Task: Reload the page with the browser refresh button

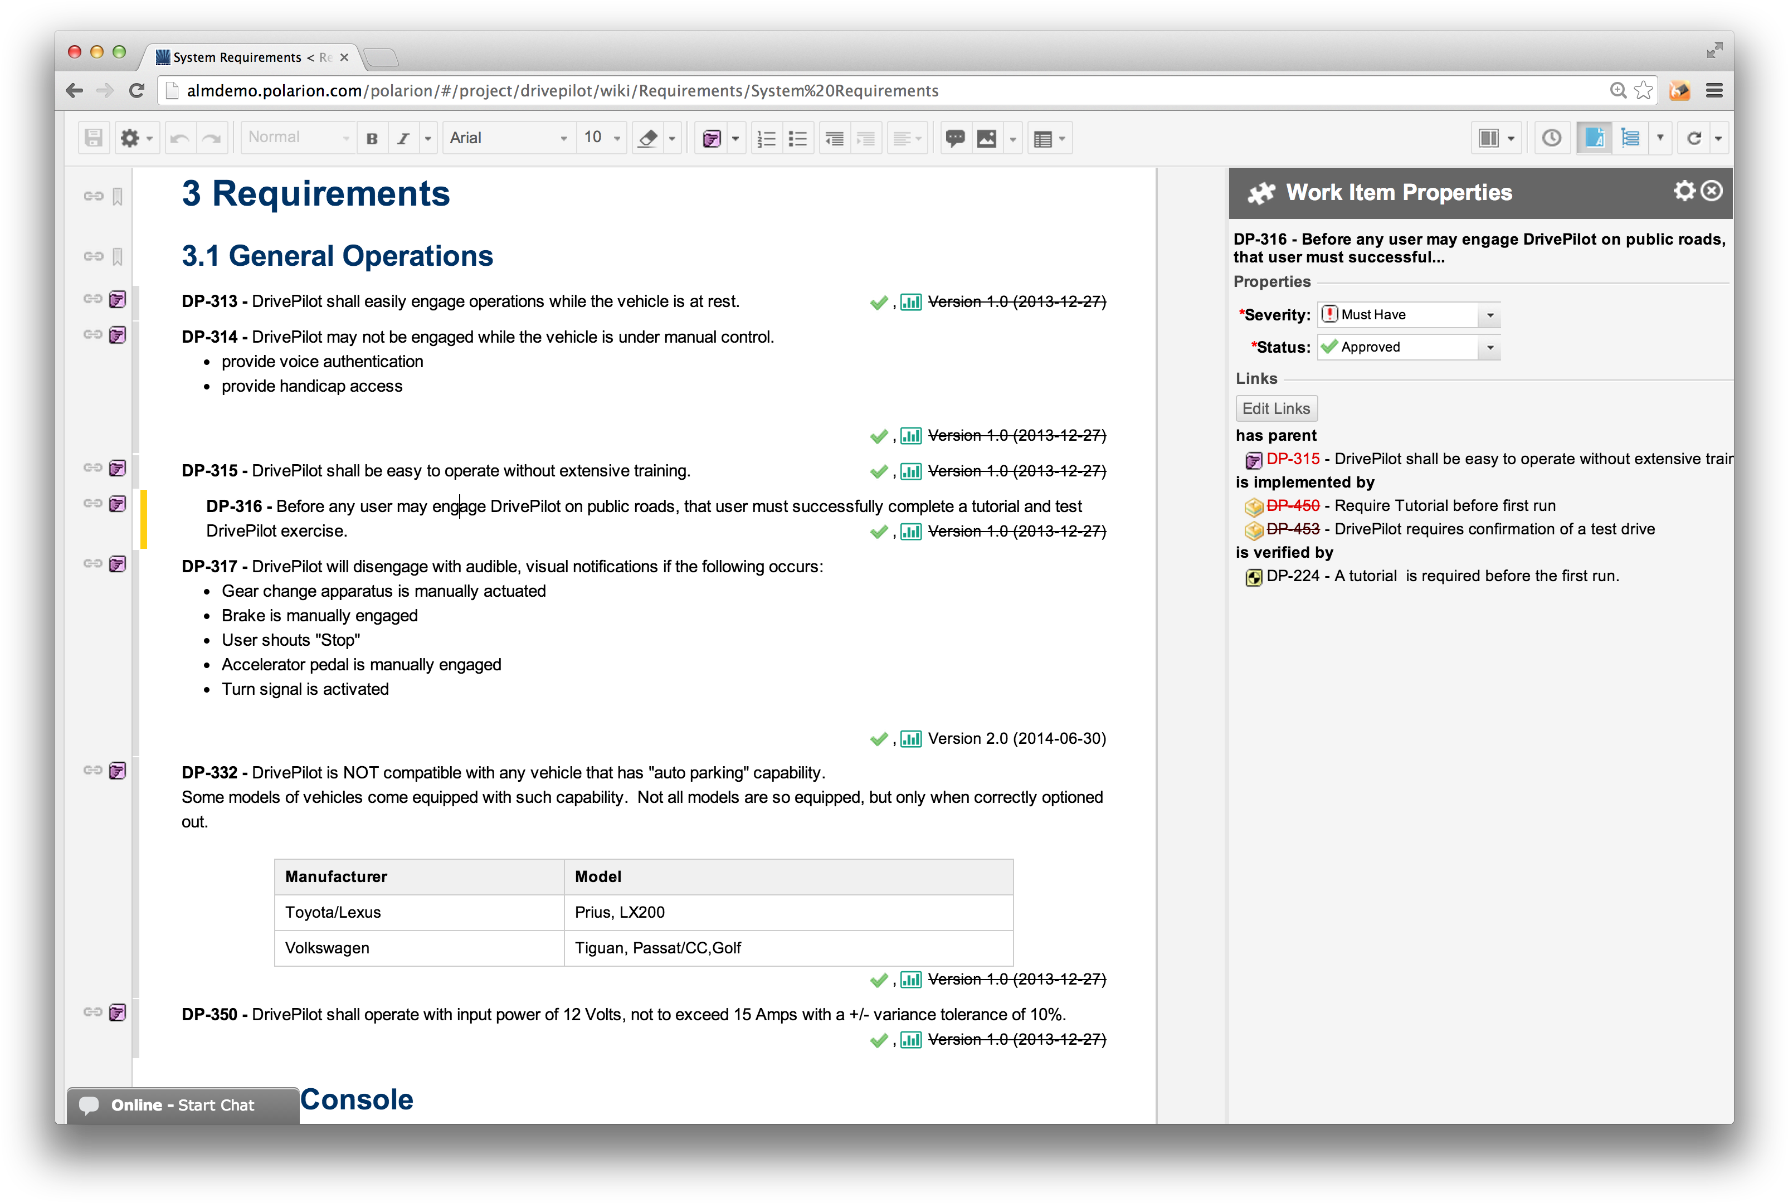Action: (x=137, y=90)
